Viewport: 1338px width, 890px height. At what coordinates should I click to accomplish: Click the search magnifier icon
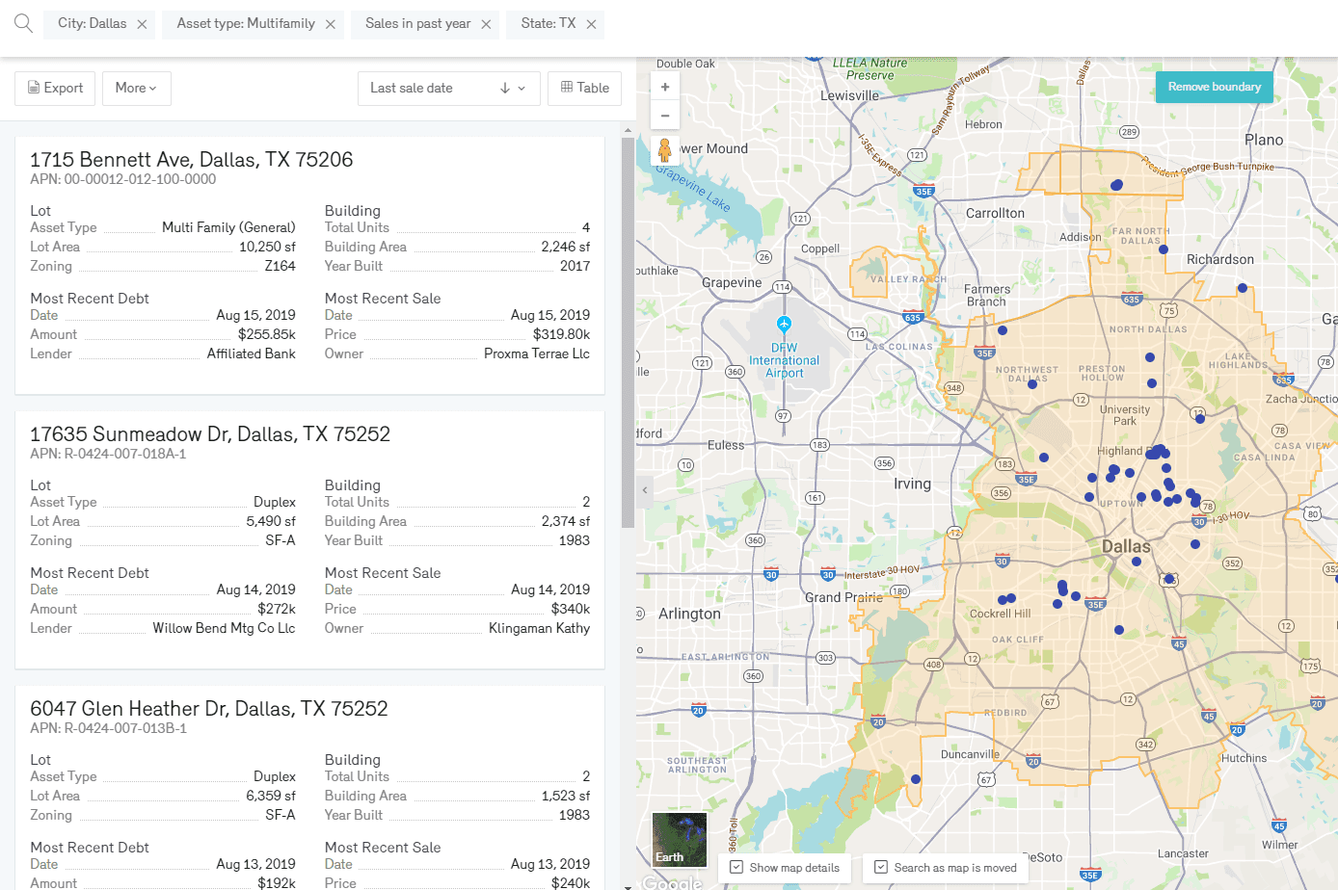click(23, 23)
